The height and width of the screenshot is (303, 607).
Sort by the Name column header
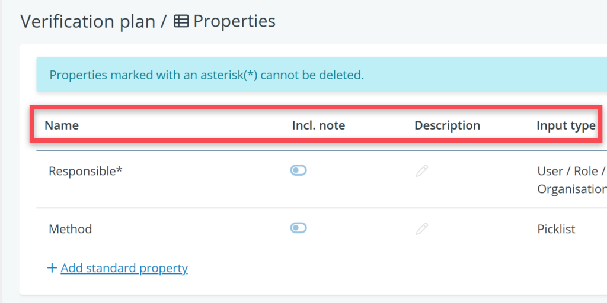[x=62, y=125]
